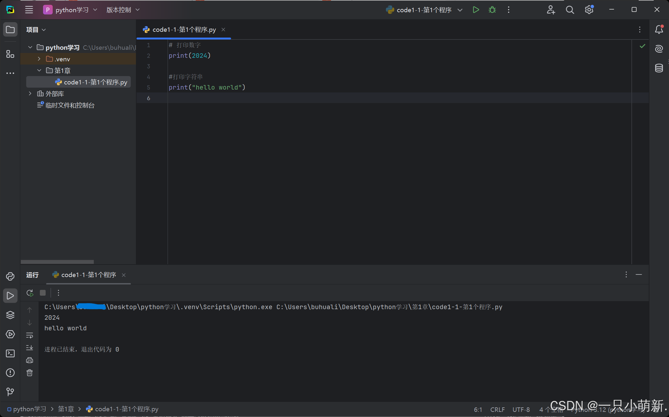
Task: Rerun the program in the Run panel
Action: (x=30, y=293)
